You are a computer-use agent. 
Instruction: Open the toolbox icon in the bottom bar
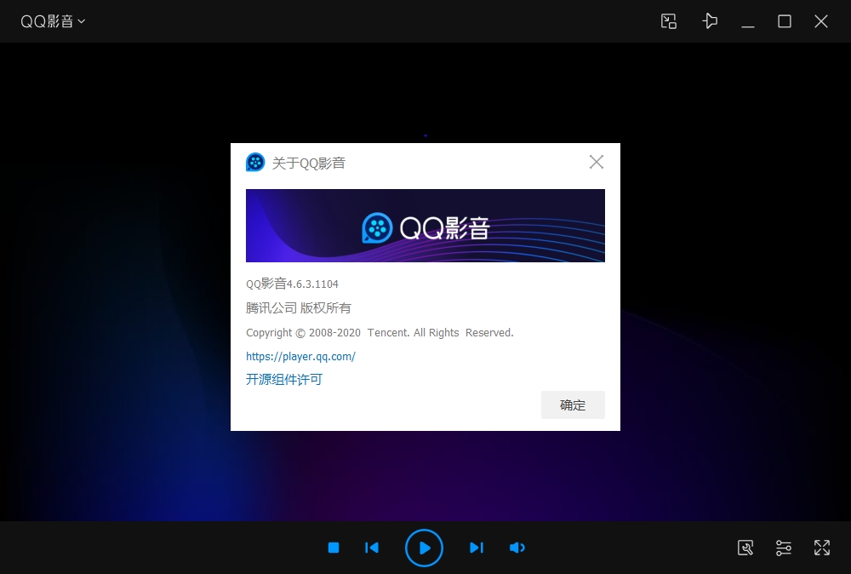(745, 548)
